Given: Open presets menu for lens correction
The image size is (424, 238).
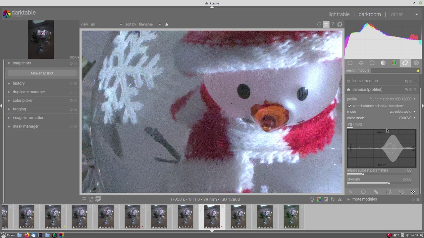Looking at the screenshot, I should click(415, 81).
